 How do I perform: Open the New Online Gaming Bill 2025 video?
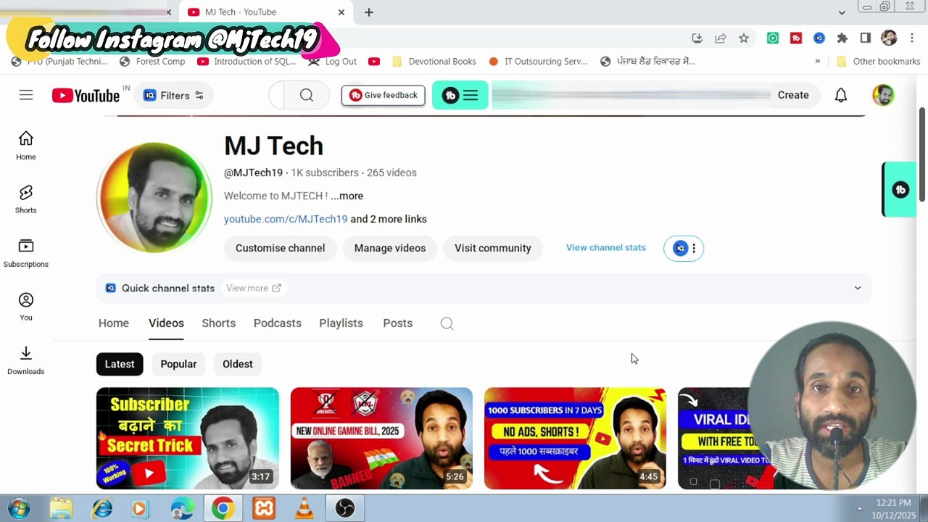pyautogui.click(x=381, y=438)
